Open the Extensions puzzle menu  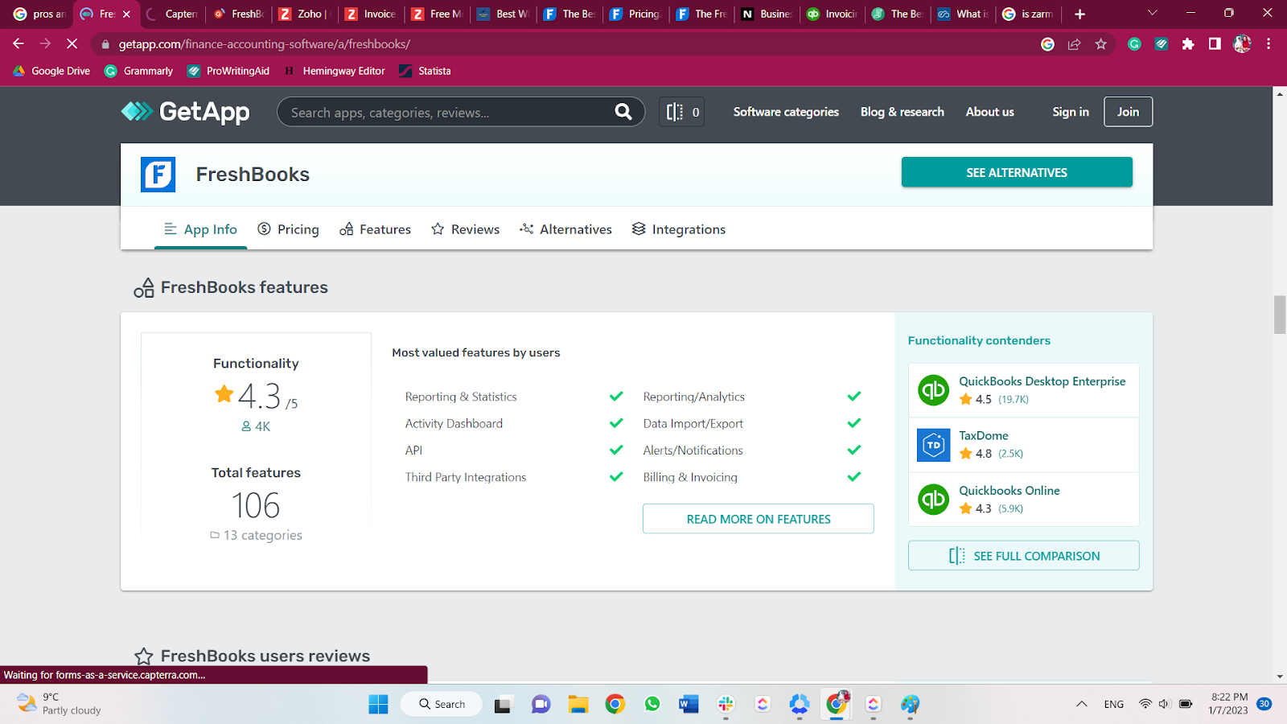(x=1188, y=44)
